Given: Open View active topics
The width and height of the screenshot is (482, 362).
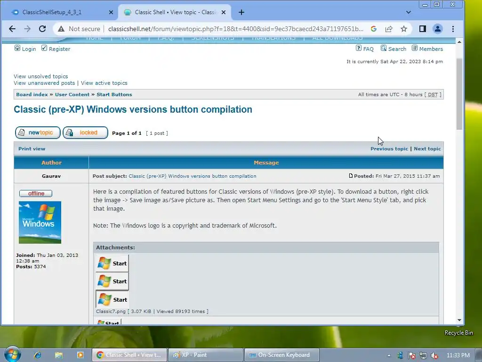Looking at the screenshot, I should [x=104, y=83].
